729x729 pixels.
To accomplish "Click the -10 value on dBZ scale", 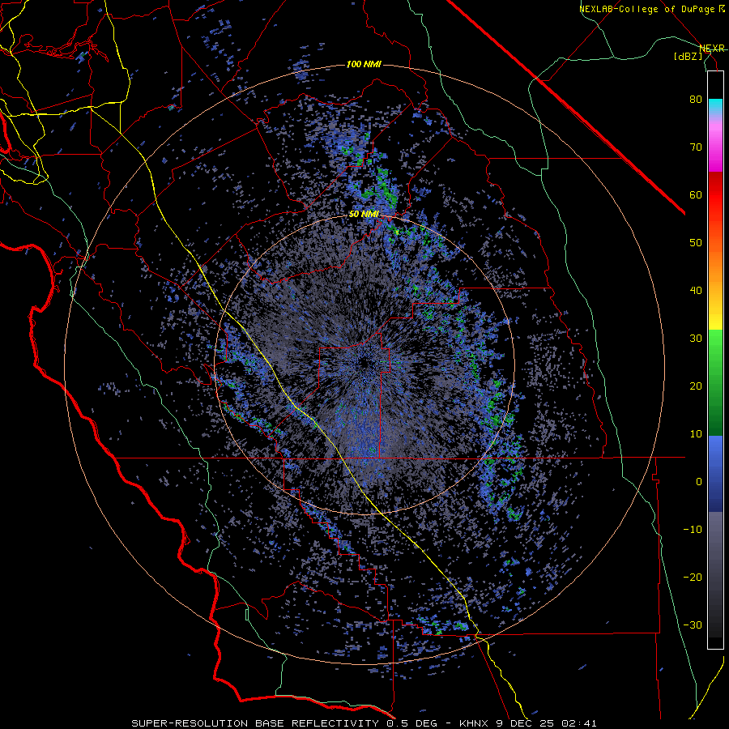I will tap(693, 530).
